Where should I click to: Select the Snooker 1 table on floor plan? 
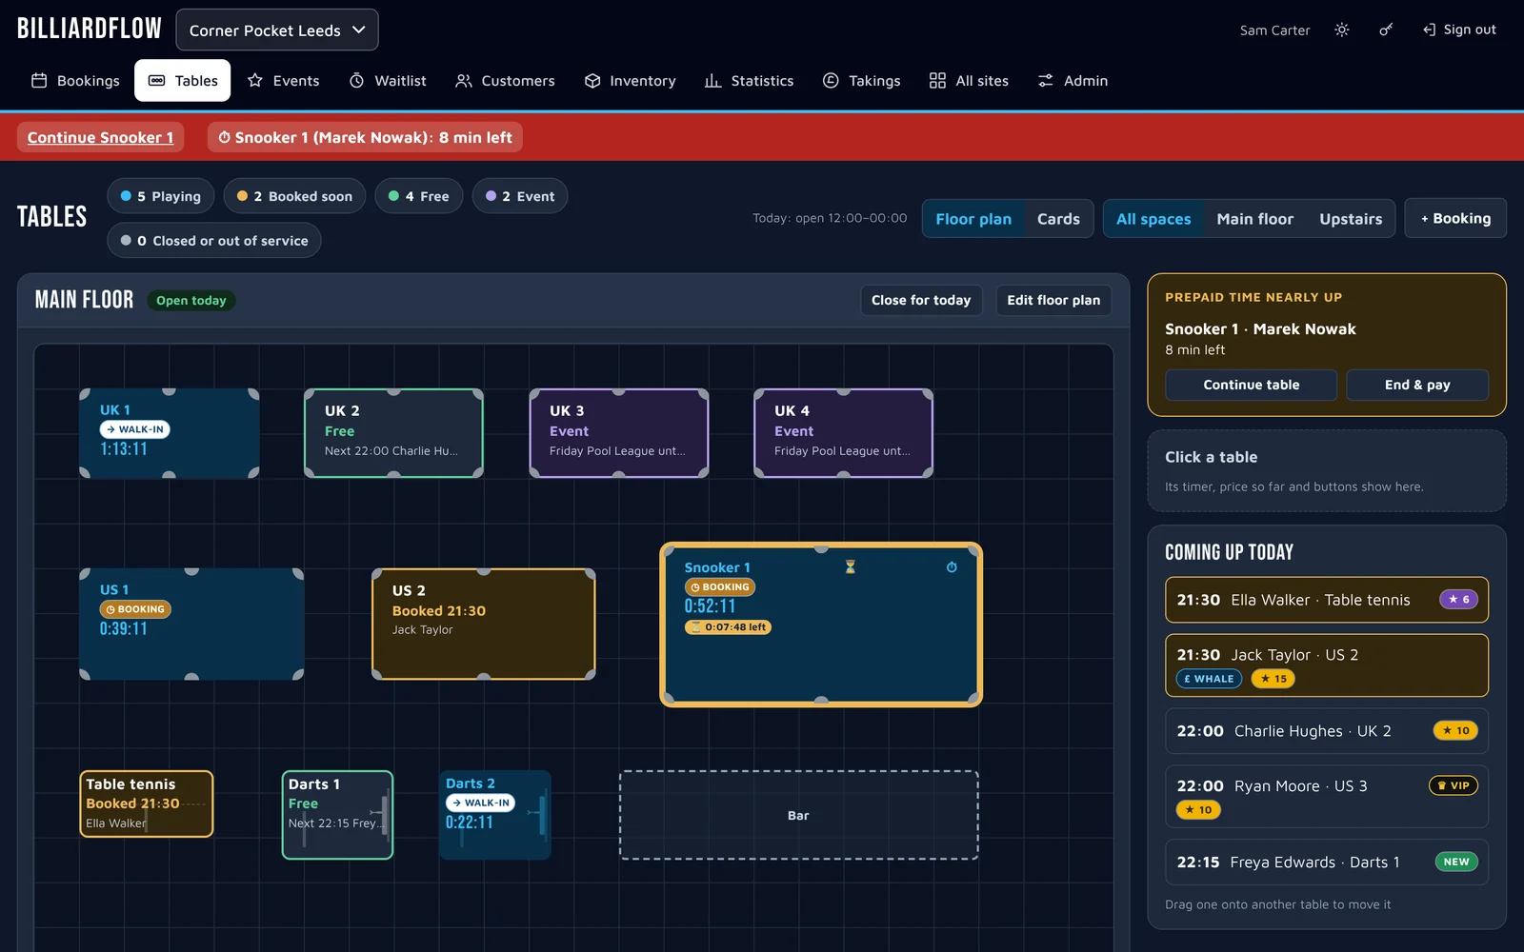pyautogui.click(x=821, y=625)
